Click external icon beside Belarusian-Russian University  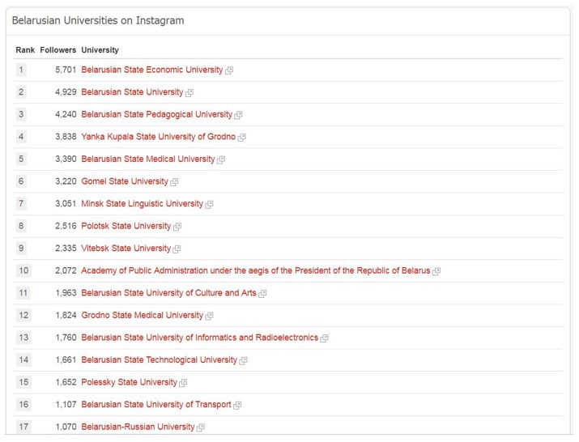tap(201, 427)
